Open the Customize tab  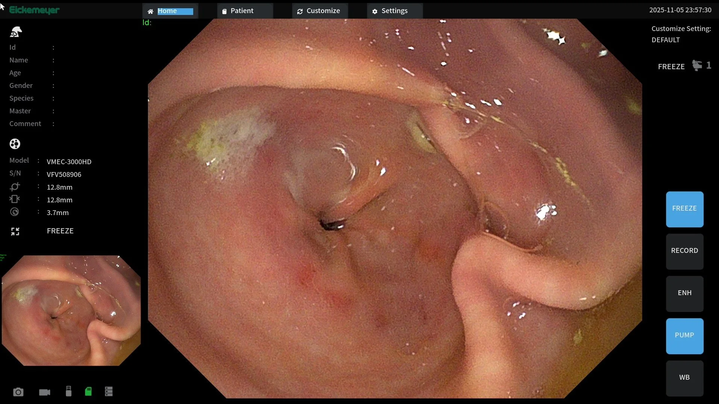(320, 11)
